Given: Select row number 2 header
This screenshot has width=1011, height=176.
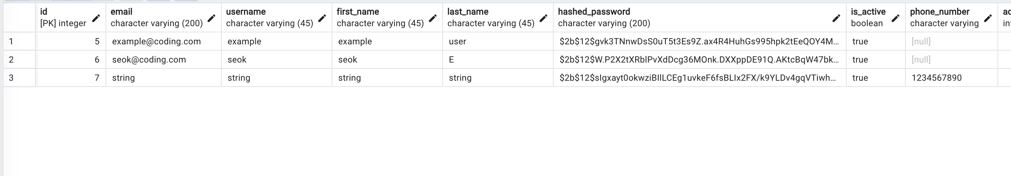Looking at the screenshot, I should [19, 59].
